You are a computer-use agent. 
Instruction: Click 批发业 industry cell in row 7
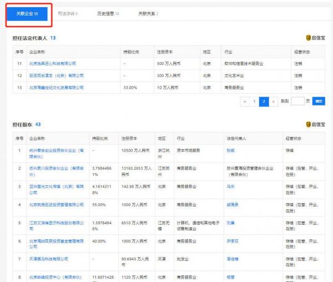(183, 259)
